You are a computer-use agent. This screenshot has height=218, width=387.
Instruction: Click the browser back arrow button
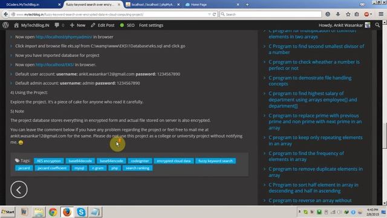[x=5, y=15]
